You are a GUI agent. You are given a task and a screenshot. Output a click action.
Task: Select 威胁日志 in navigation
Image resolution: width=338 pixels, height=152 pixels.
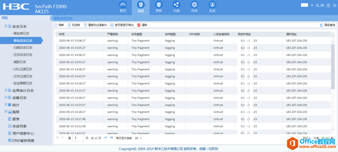(x=20, y=62)
